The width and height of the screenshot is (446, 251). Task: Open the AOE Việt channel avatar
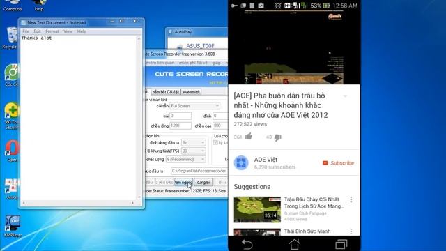(241, 162)
